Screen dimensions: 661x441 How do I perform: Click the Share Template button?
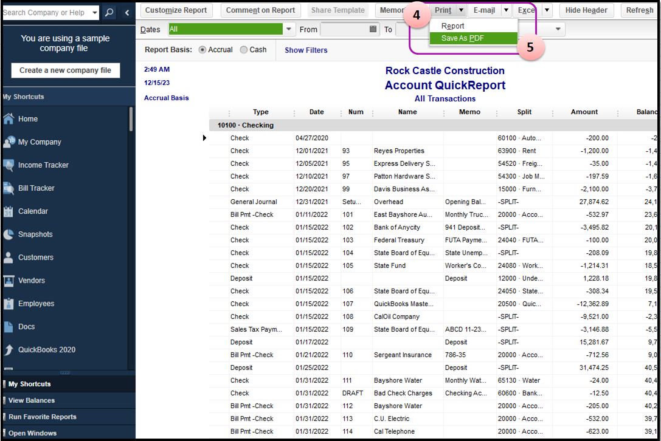click(337, 10)
